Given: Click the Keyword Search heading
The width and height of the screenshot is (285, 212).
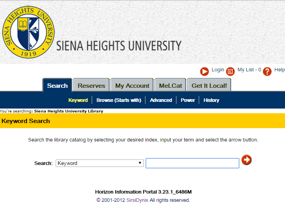Looking at the screenshot, I should coord(25,121).
